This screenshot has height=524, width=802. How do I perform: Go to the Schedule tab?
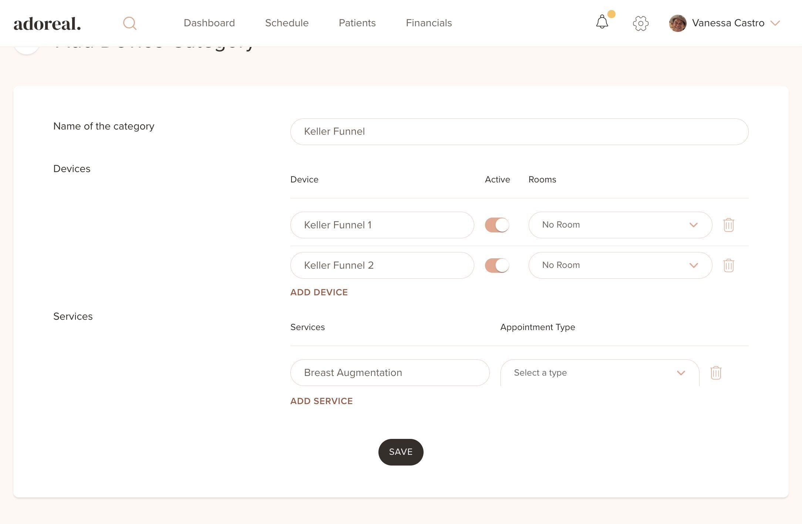tap(287, 23)
